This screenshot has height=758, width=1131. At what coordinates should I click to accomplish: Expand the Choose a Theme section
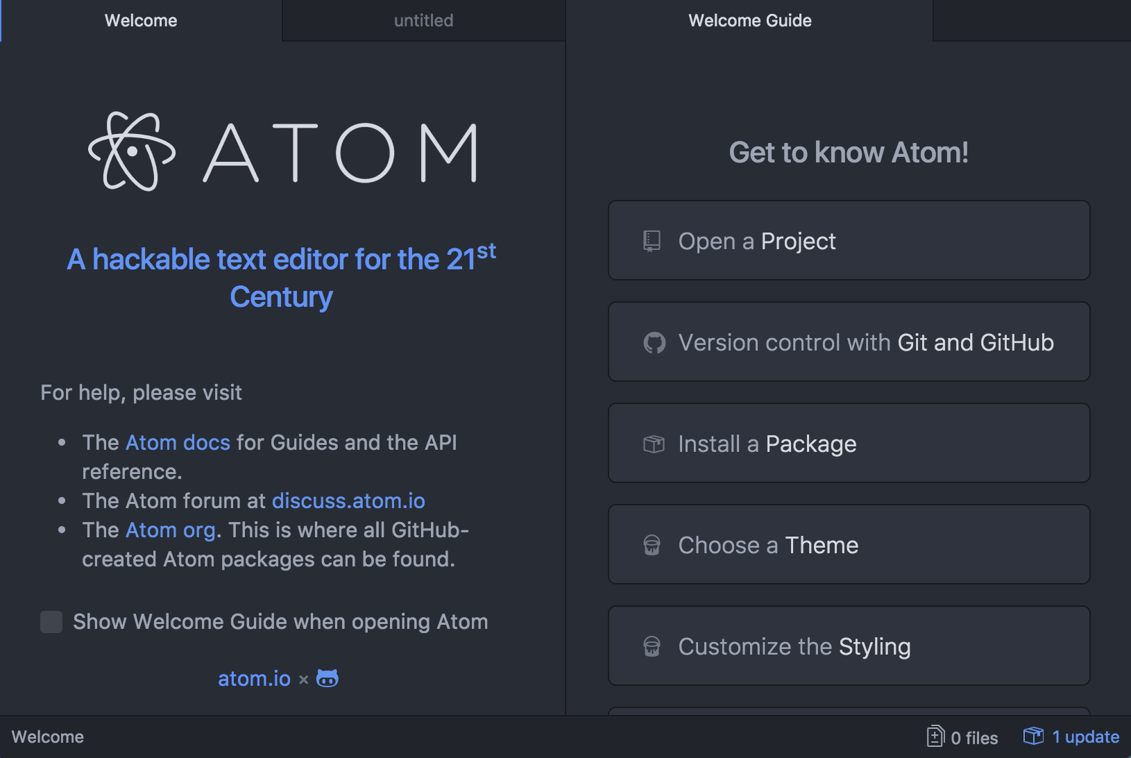pyautogui.click(x=849, y=545)
